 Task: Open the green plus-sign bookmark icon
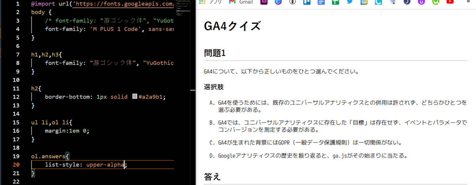click(x=336, y=2)
